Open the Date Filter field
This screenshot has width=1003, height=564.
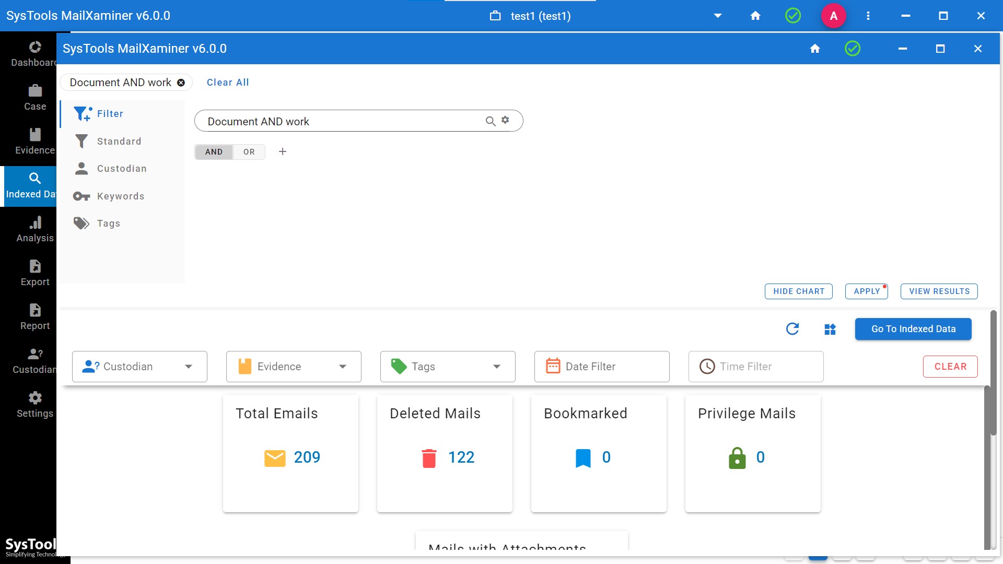pos(602,367)
